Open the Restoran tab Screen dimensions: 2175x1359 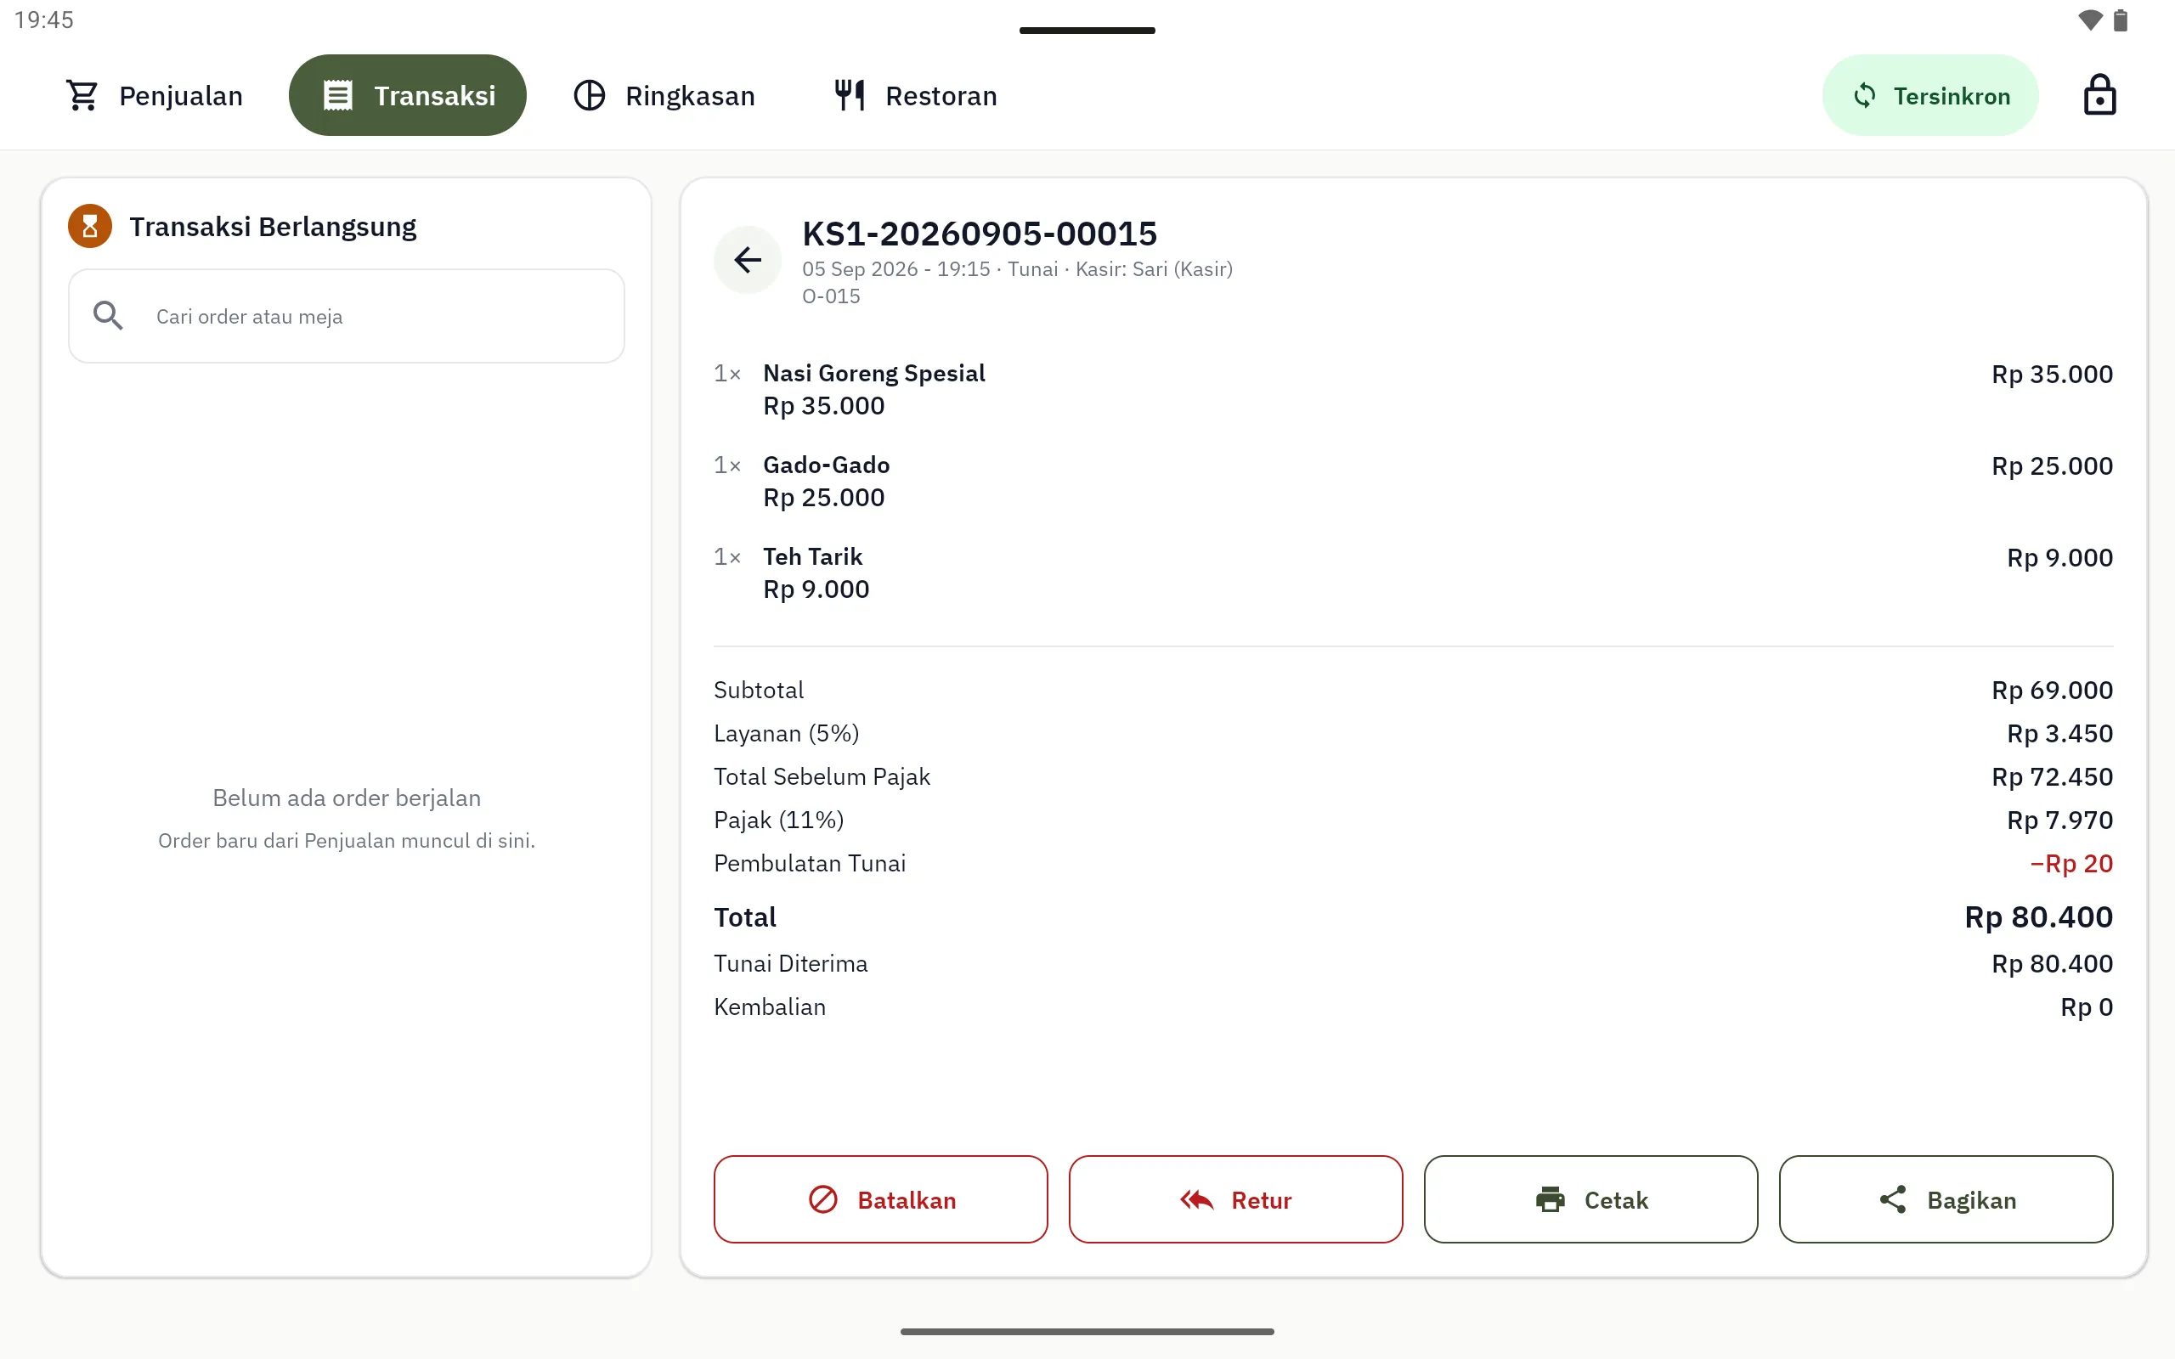coord(915,95)
